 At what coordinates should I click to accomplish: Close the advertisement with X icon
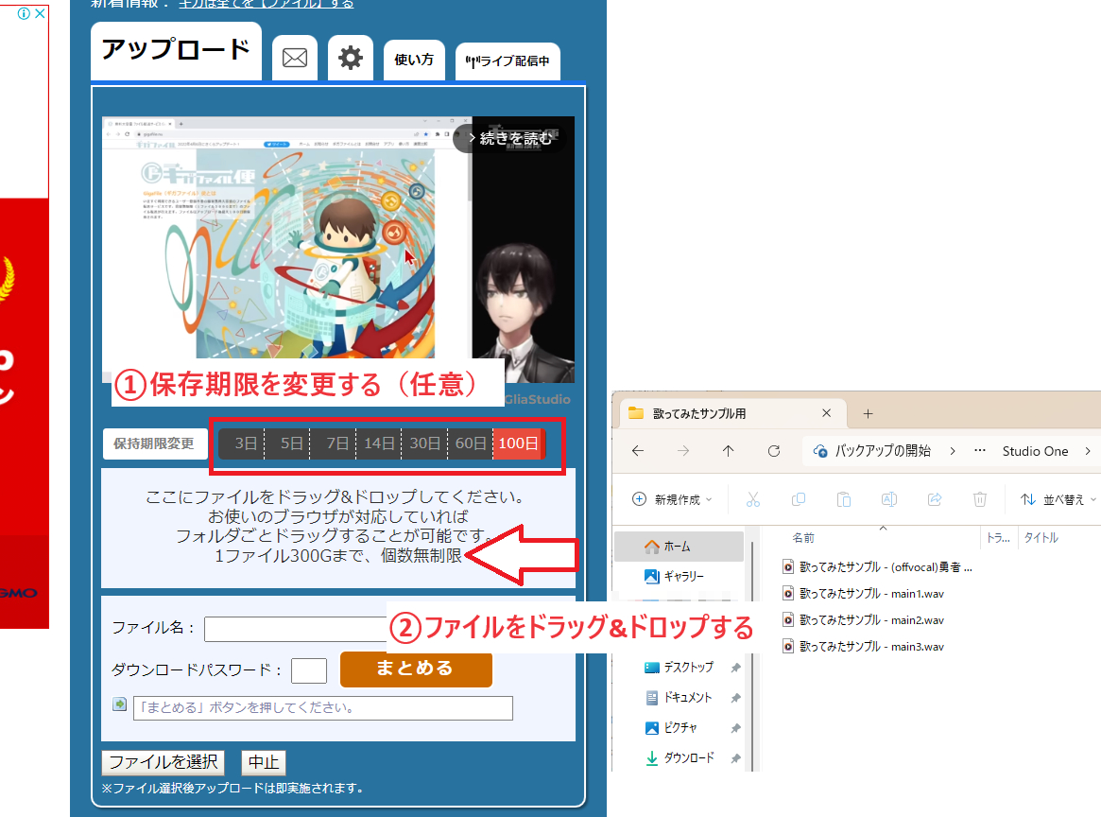pos(40,13)
